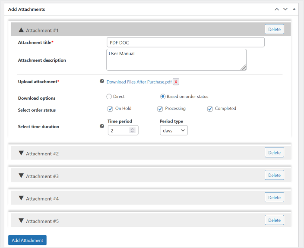The width and height of the screenshot is (304, 248).
Task: Remove uploaded file with red X icon
Action: tap(176, 82)
